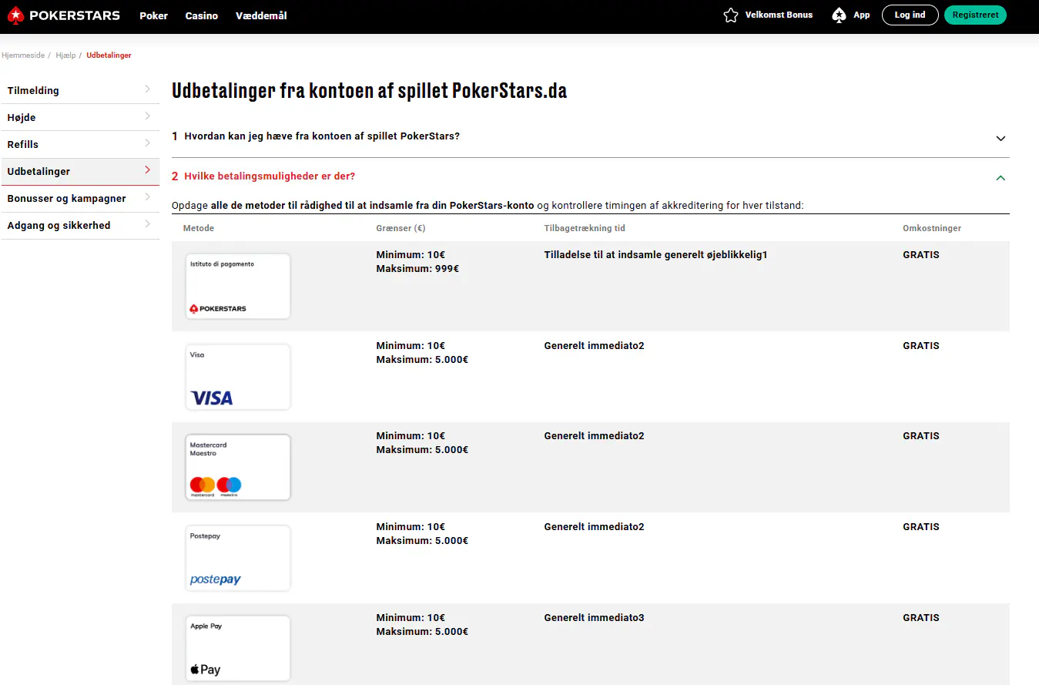
Task: Click the Postepay payment card
Action: [x=238, y=558]
